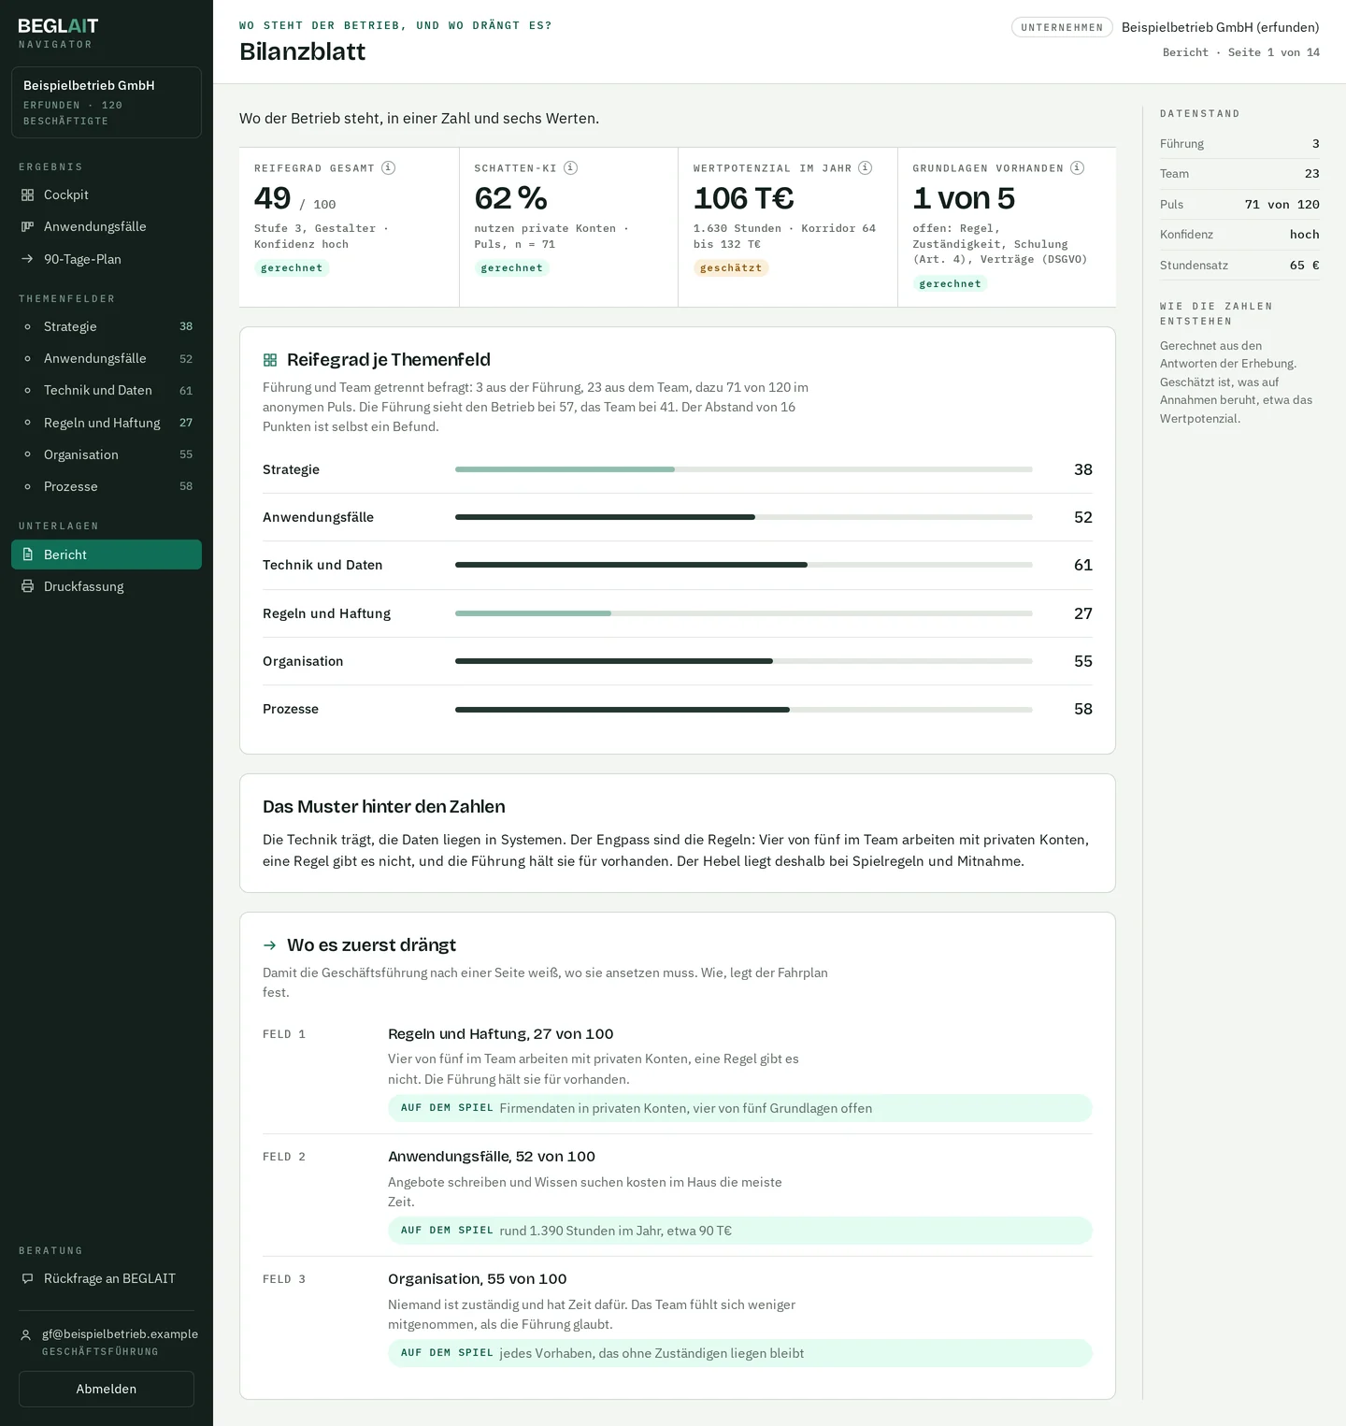Open Technik und Daten theme field in sidebar
Viewport: 1346px width, 1426px height.
(107, 390)
